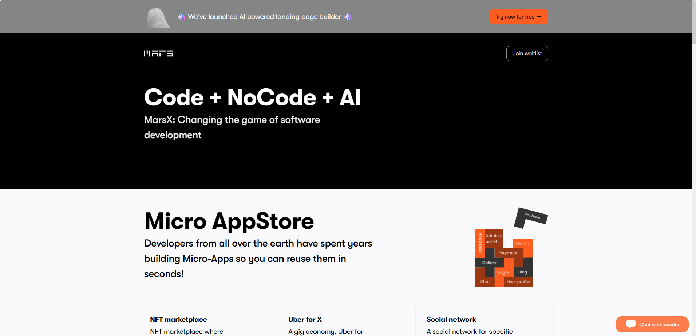Select the Gallery block
This screenshot has width=696, height=336.
pos(490,263)
